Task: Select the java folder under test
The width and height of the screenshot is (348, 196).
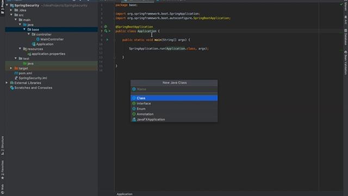Action: [x=30, y=63]
